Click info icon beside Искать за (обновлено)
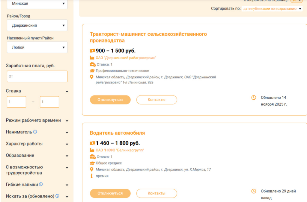 [57, 196]
